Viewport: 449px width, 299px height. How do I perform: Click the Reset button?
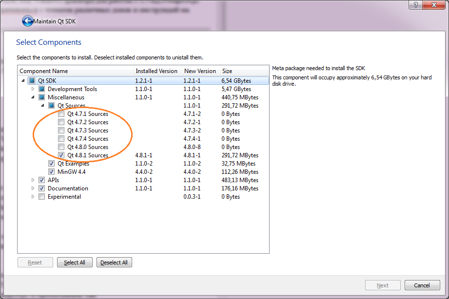click(x=35, y=262)
